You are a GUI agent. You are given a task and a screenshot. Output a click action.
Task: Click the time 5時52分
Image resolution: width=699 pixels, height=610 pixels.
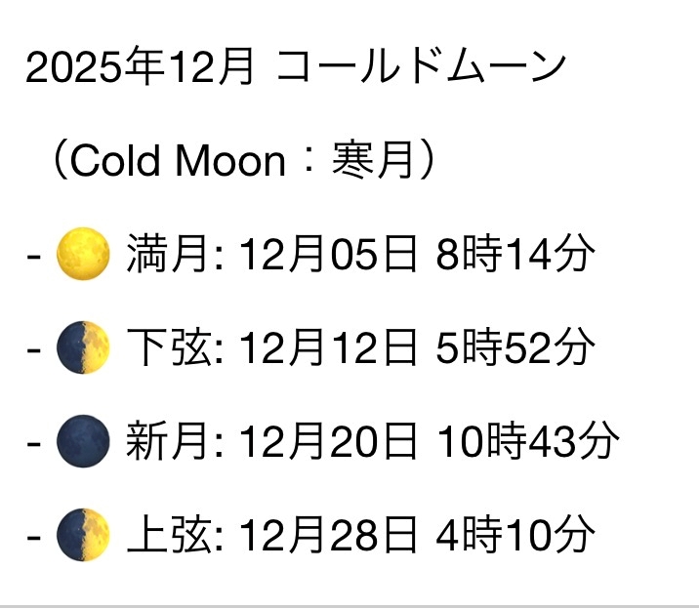[515, 347]
